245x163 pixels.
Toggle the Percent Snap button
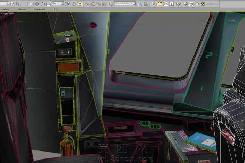(98, 4)
